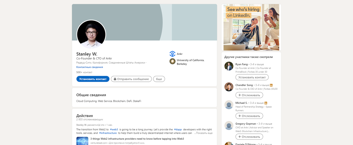Click the 500+ контакт text
Image resolution: width=353 pixels, height=145 pixels.
pos(84,72)
